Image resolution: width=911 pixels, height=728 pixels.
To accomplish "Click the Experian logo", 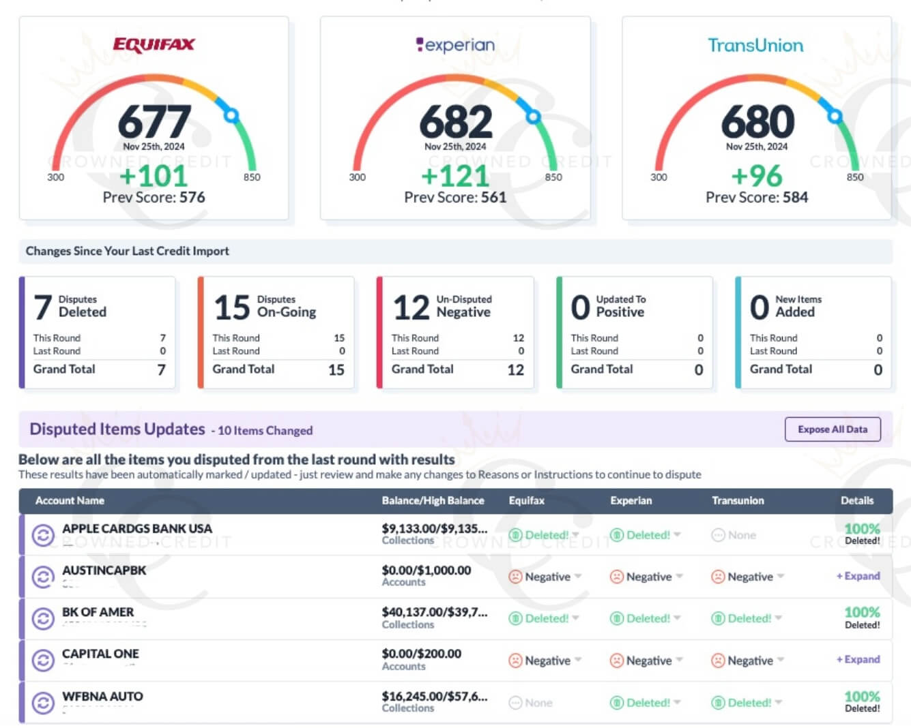I will (455, 46).
